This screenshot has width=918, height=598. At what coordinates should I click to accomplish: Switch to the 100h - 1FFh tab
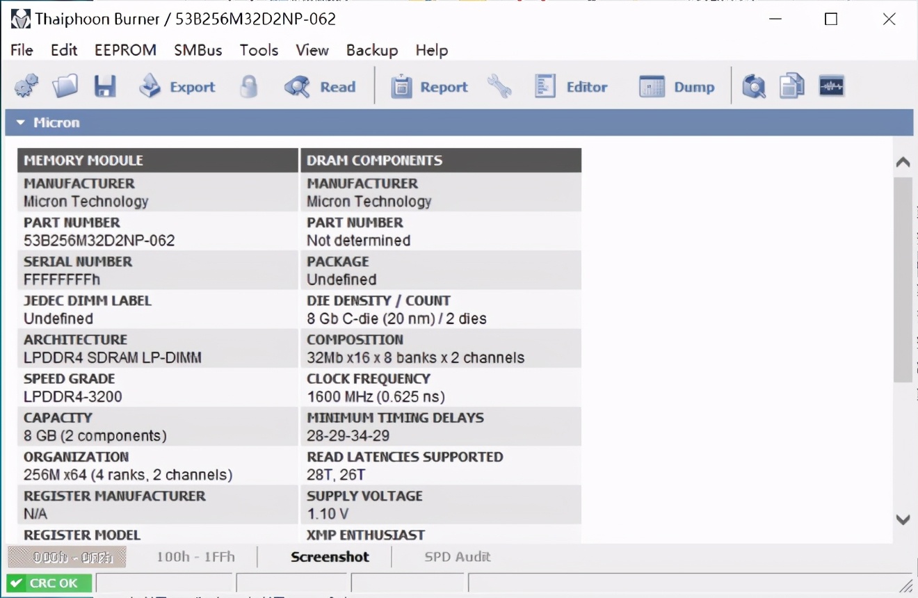click(195, 557)
